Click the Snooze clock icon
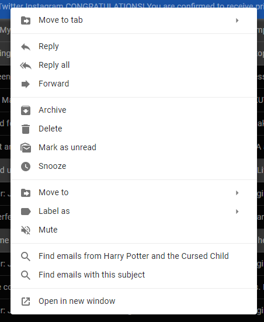264x322 pixels. (26, 167)
